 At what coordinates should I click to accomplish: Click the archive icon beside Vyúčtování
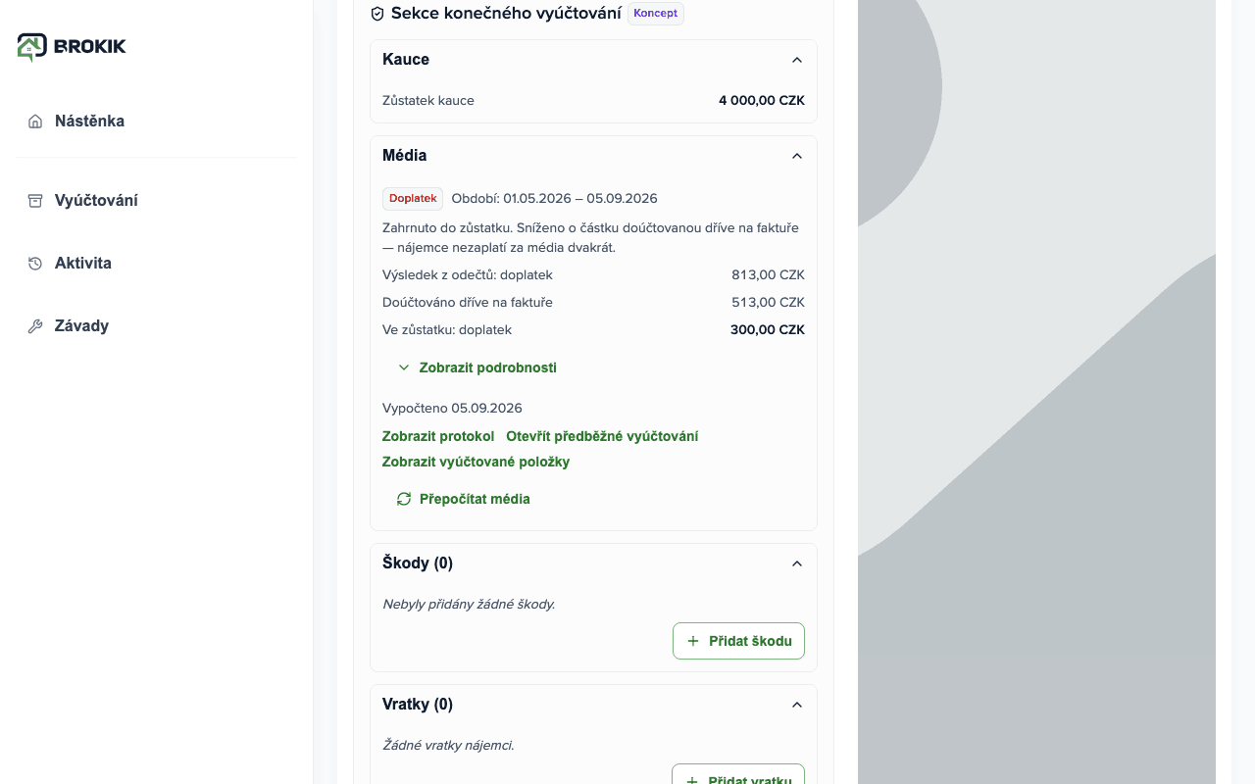coord(35,201)
